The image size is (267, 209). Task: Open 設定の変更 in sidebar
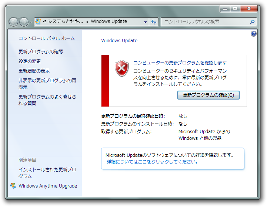30,61
